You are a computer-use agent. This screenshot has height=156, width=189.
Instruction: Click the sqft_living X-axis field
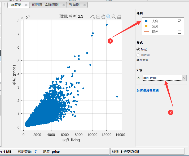(x=162, y=78)
